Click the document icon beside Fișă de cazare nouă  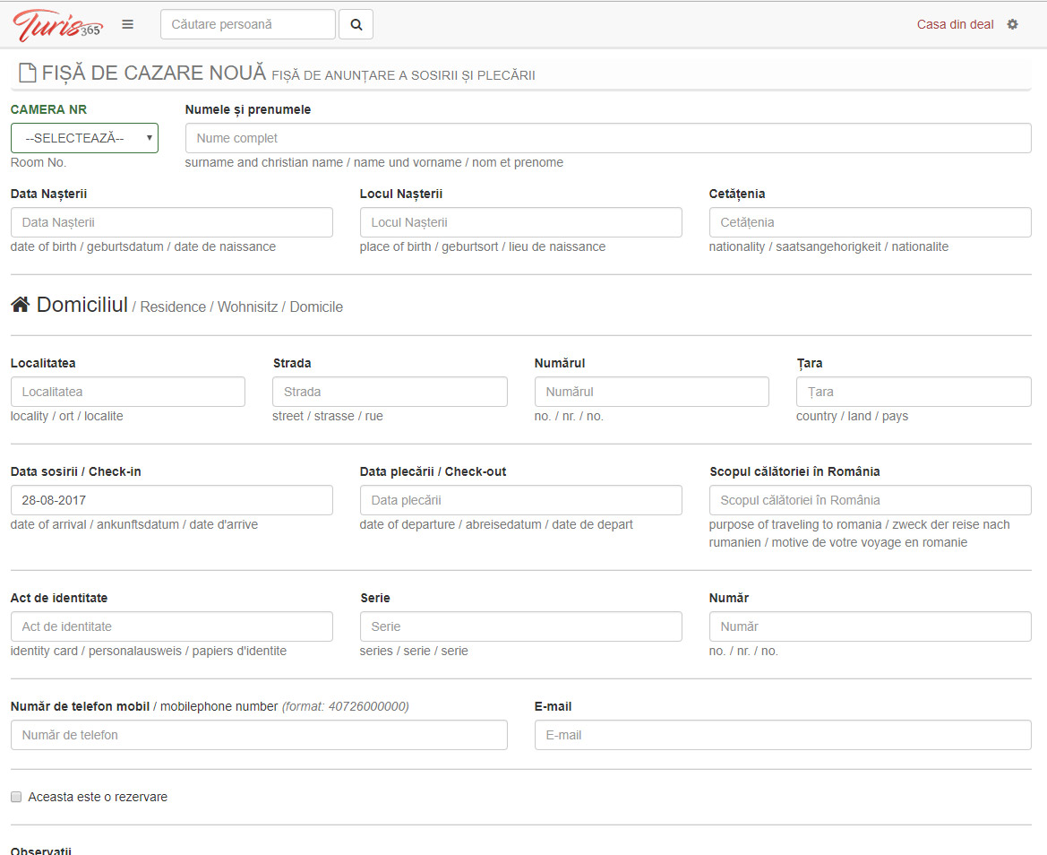[28, 73]
